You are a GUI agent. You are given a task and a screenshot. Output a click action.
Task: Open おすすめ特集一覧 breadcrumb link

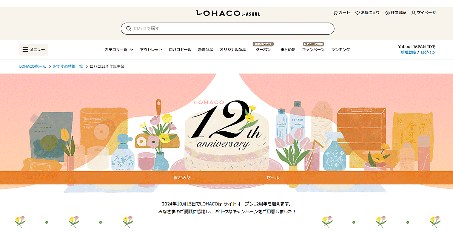coord(68,66)
